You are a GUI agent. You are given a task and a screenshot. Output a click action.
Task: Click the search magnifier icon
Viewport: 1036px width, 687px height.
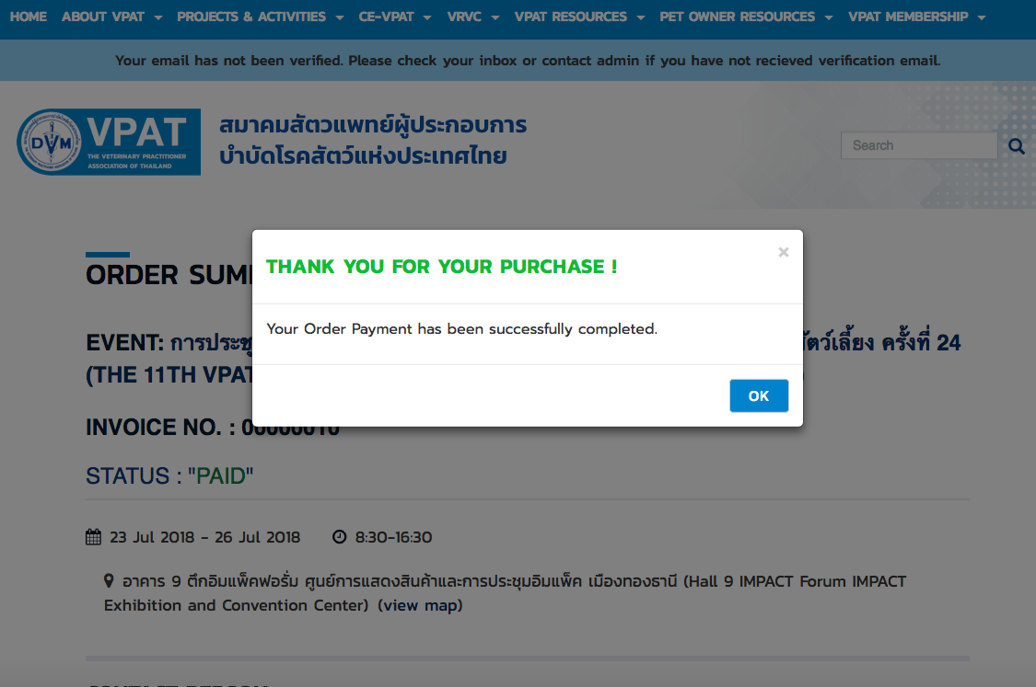pyautogui.click(x=1017, y=146)
